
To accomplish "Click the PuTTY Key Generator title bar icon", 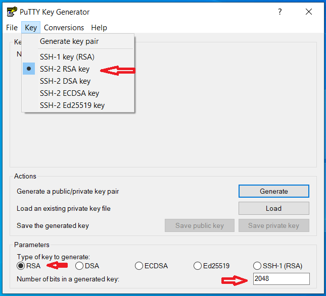I will 11,12.
